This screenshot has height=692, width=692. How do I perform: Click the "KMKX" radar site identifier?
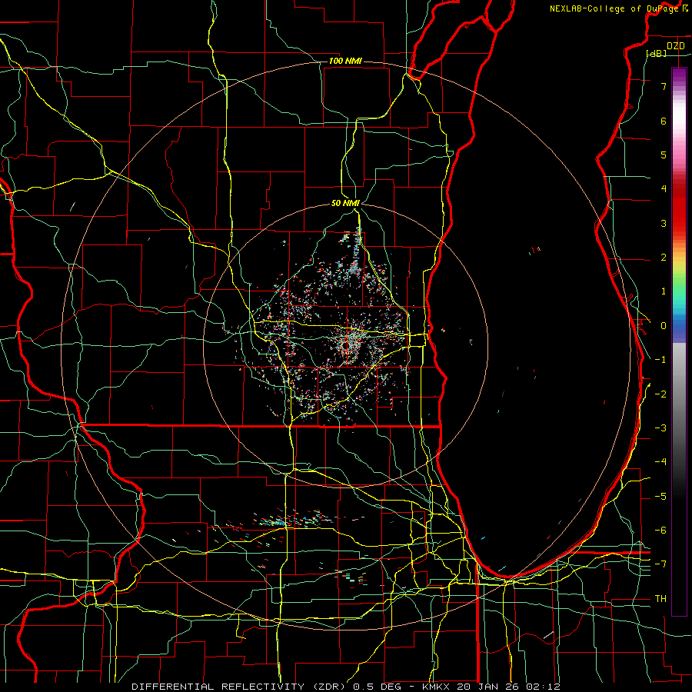pyautogui.click(x=437, y=687)
